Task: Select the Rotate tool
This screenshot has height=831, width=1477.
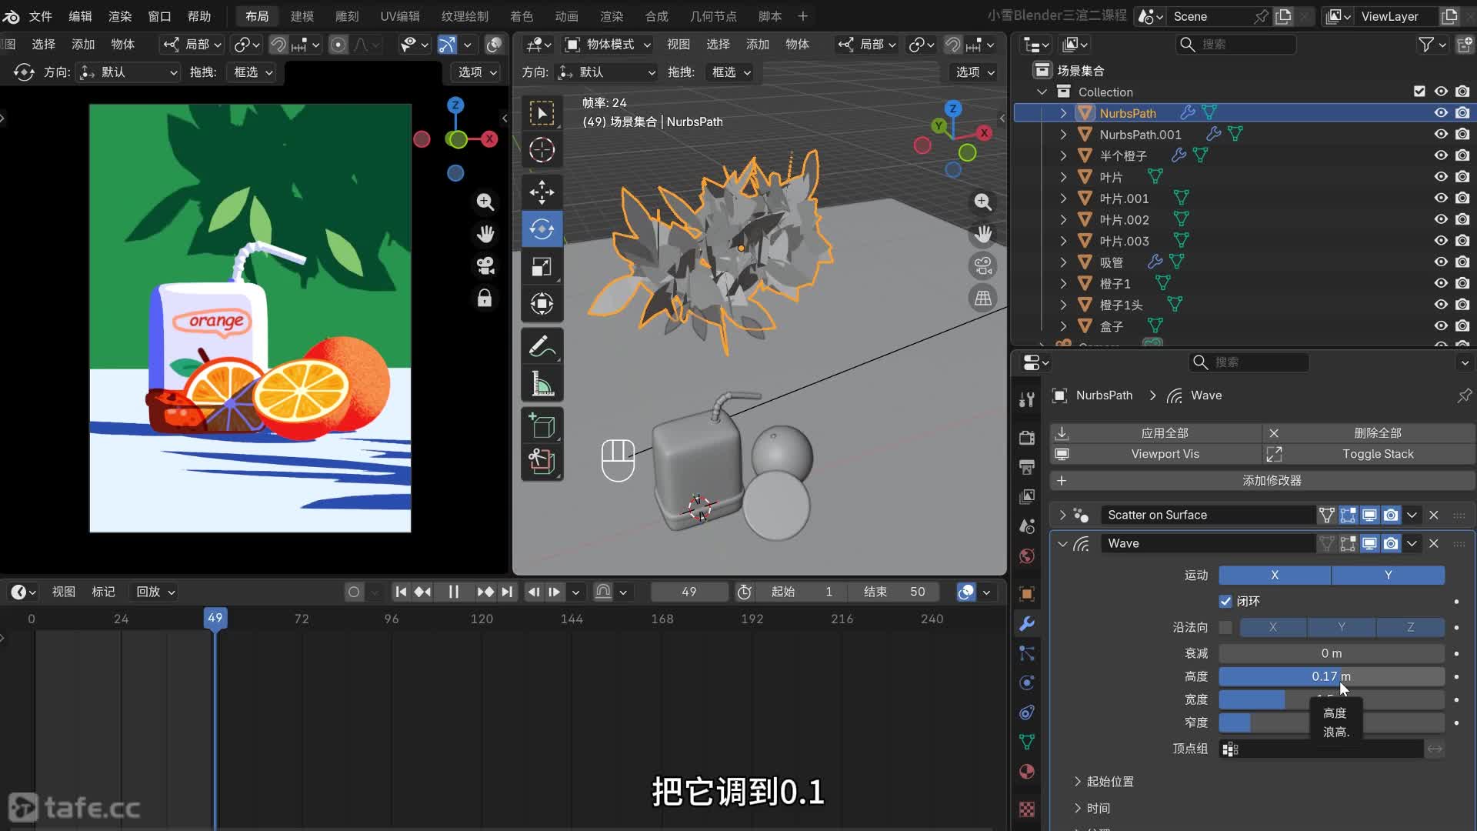Action: (x=542, y=229)
